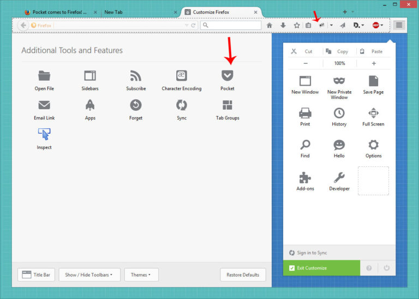The height and width of the screenshot is (299, 419).
Task: Select the Forget icon
Action: (136, 105)
